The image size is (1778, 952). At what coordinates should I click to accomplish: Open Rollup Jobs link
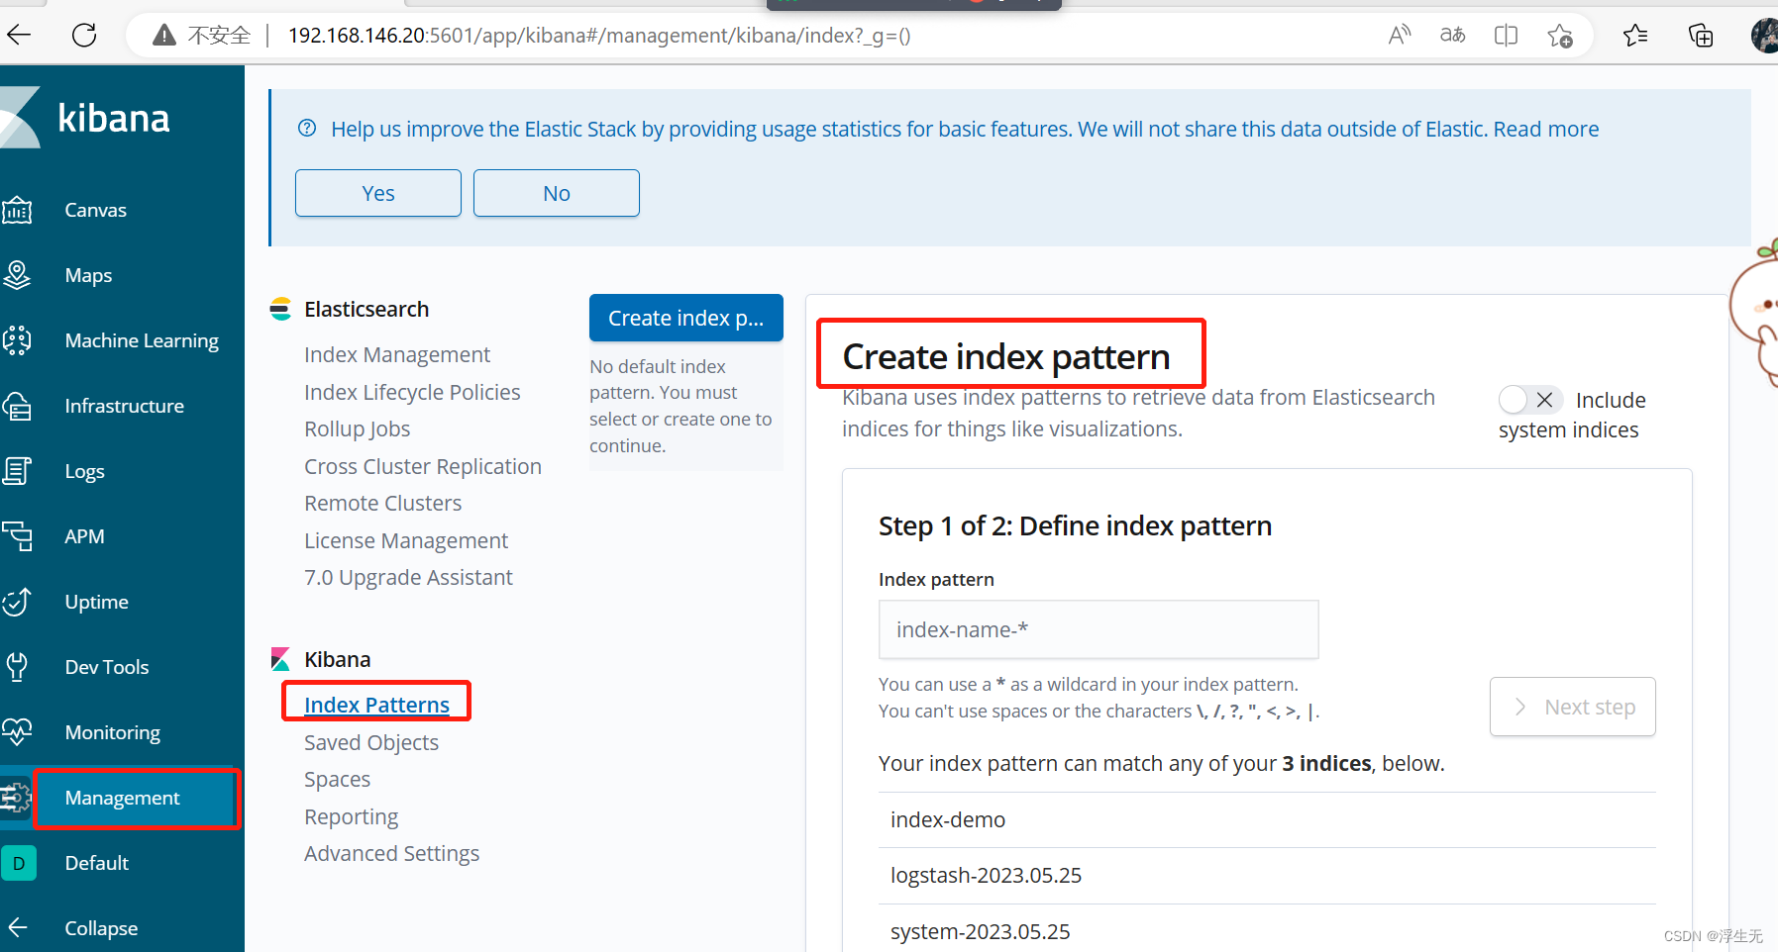tap(358, 428)
